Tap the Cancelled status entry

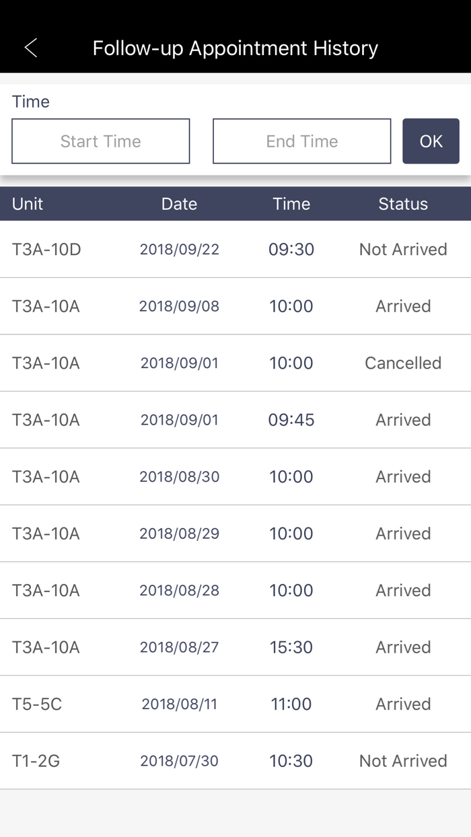[402, 363]
